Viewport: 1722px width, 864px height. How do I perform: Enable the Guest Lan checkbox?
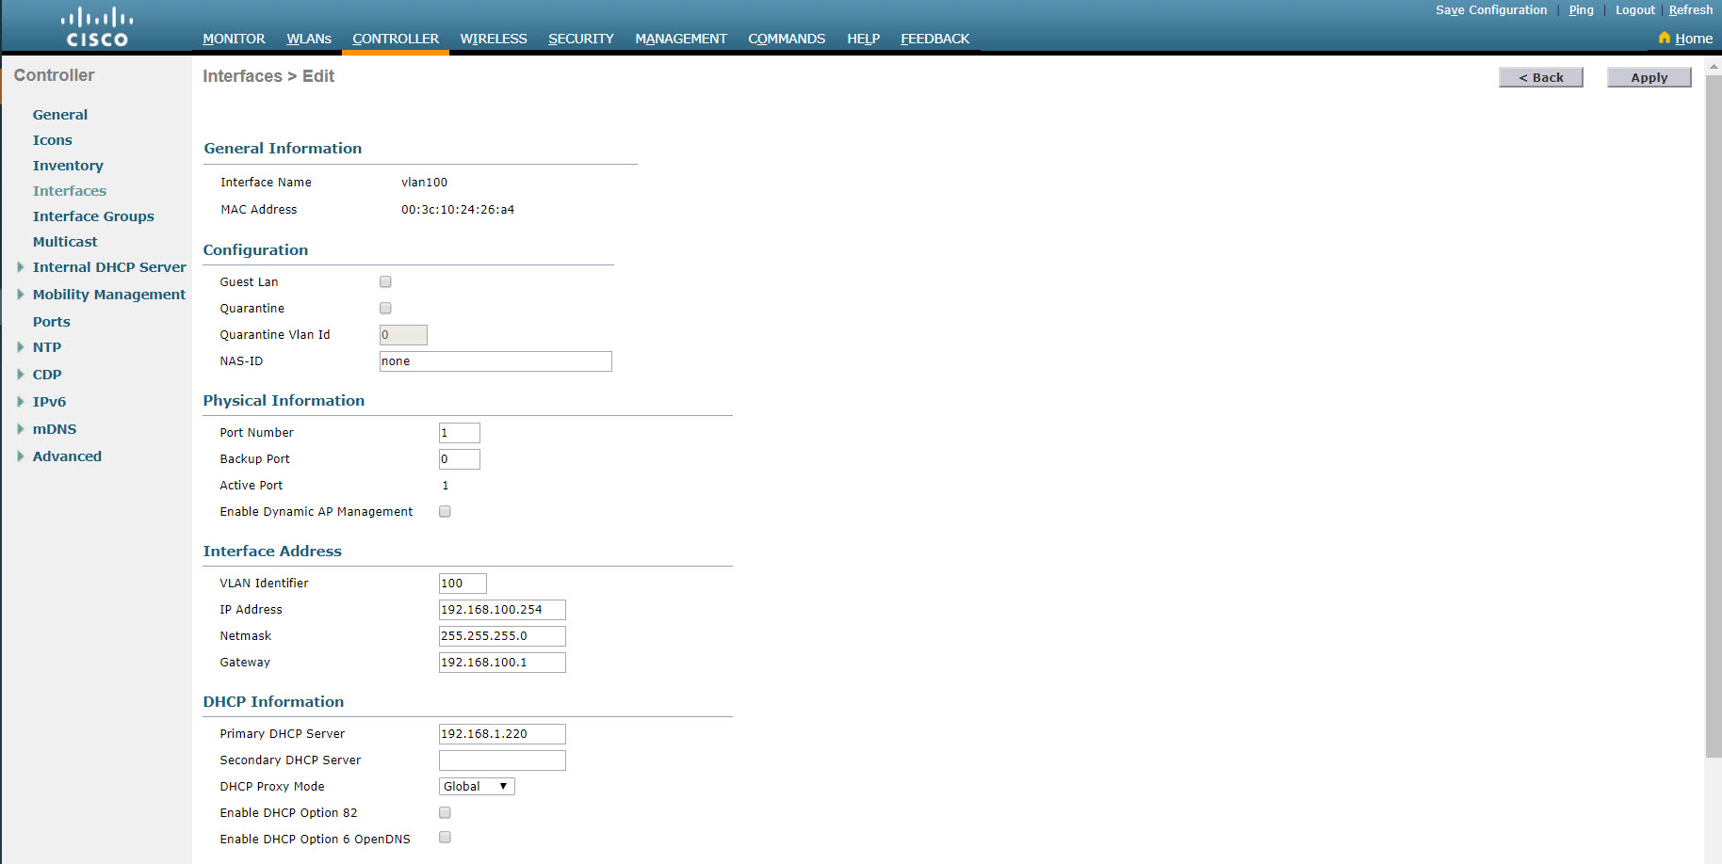[x=385, y=281]
